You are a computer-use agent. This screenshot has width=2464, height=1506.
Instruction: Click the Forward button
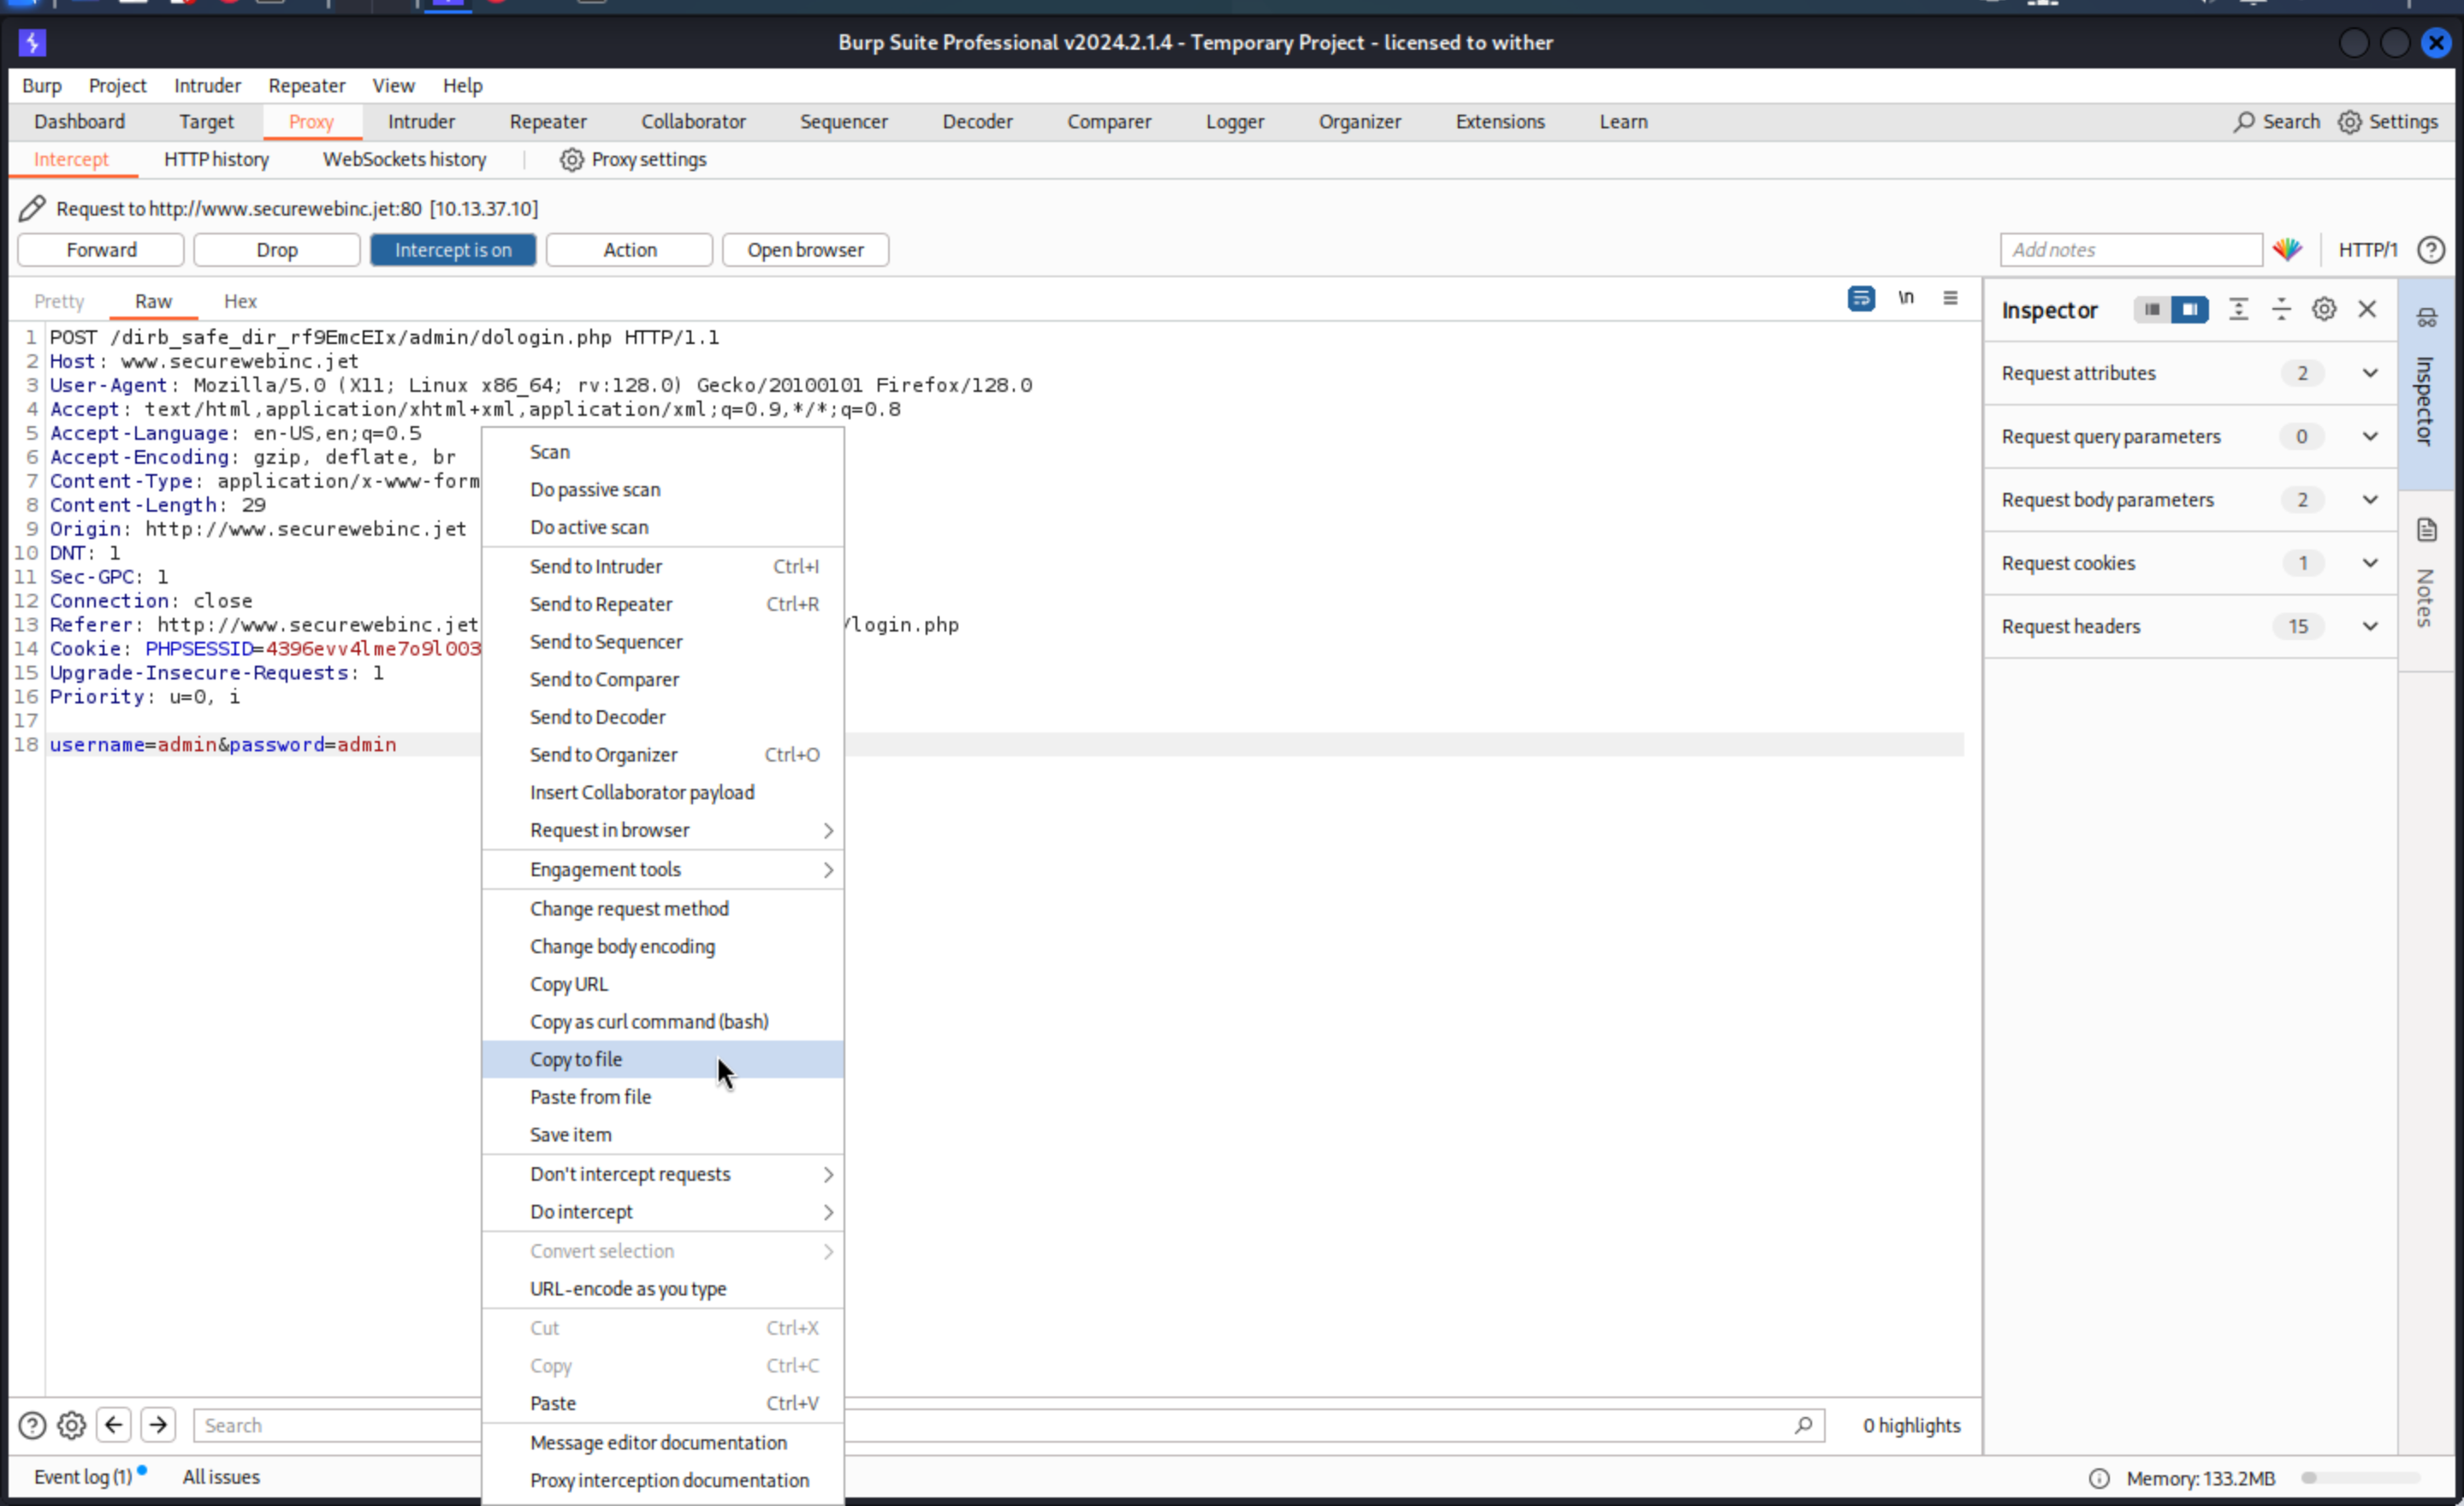tap(101, 250)
